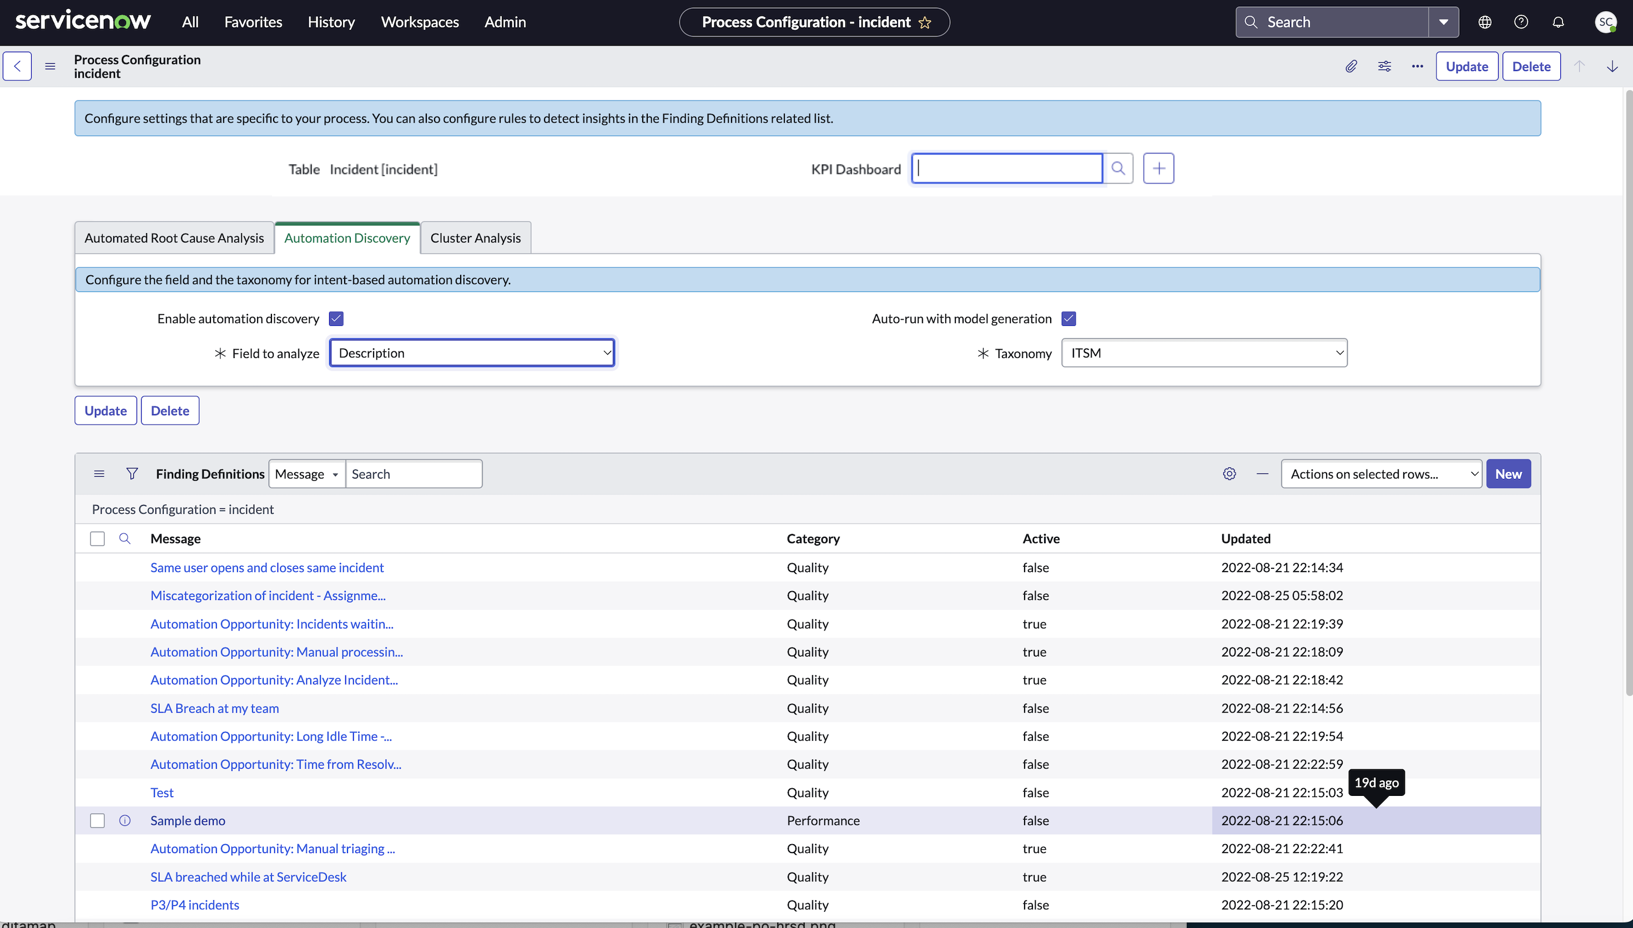Image resolution: width=1633 pixels, height=928 pixels.
Task: Open the History menu
Action: (x=331, y=22)
